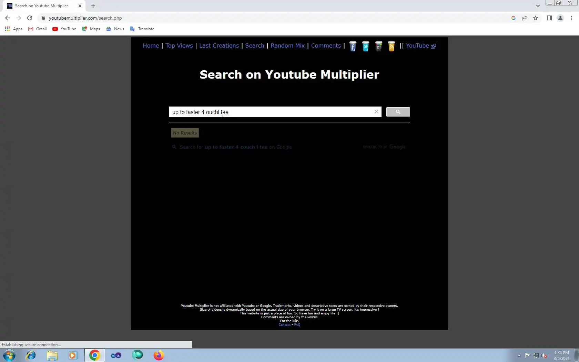
Task: Click the Google Plus cup icon
Action: click(x=378, y=46)
